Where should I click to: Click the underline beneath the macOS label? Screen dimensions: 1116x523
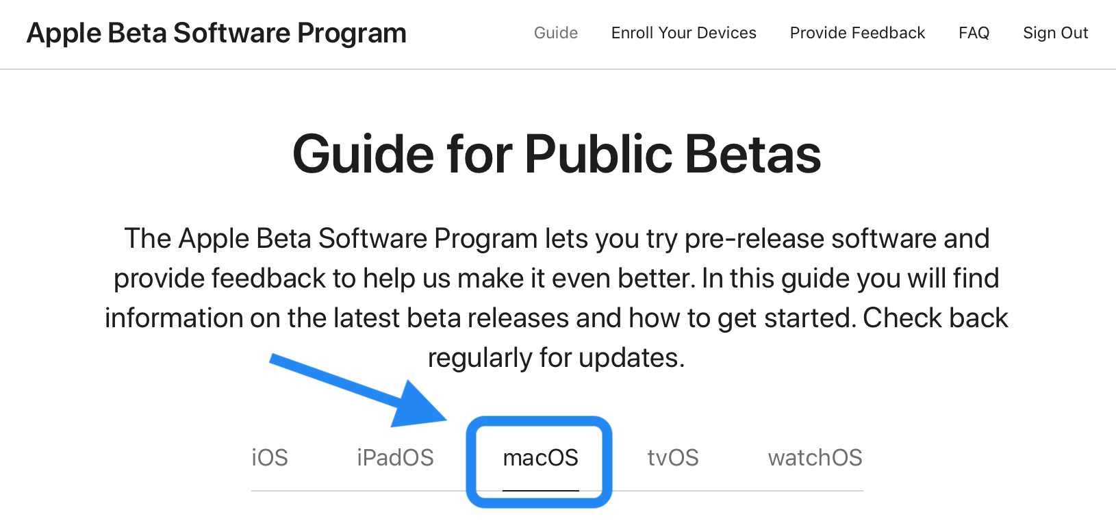coord(540,489)
